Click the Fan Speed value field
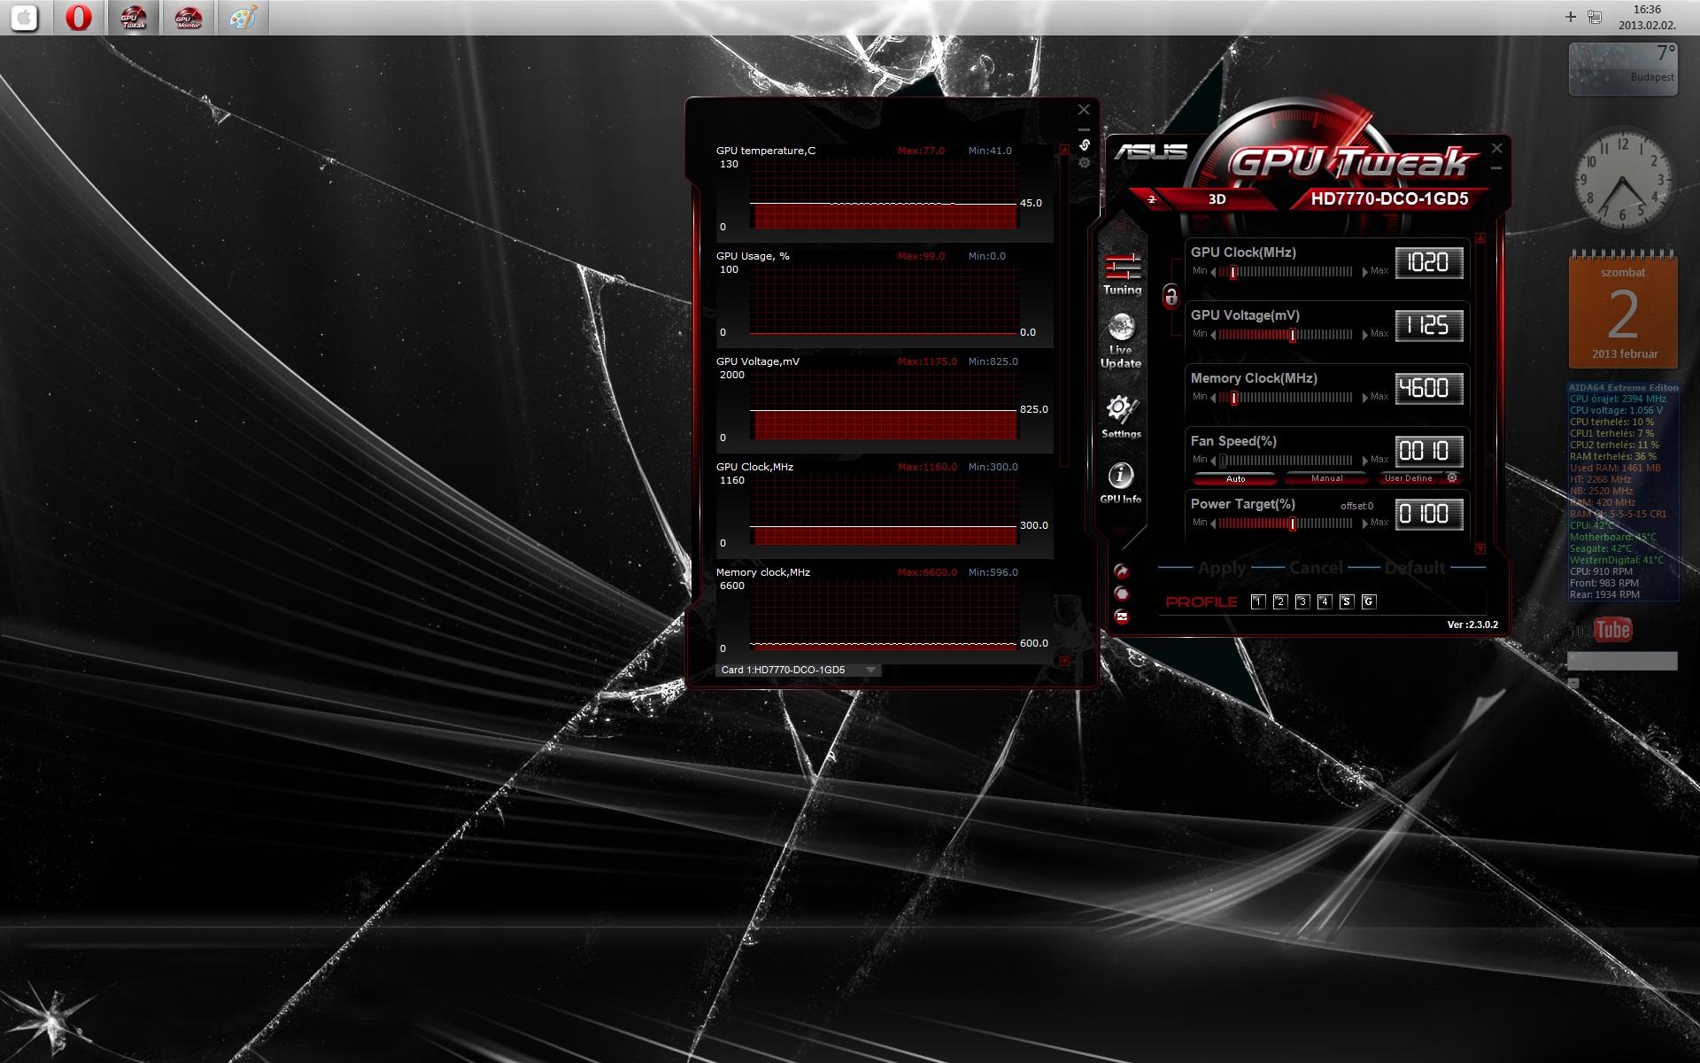1700x1063 pixels. click(x=1429, y=451)
